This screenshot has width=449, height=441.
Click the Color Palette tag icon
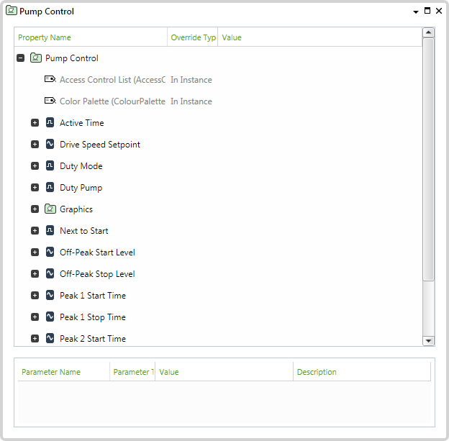point(50,101)
